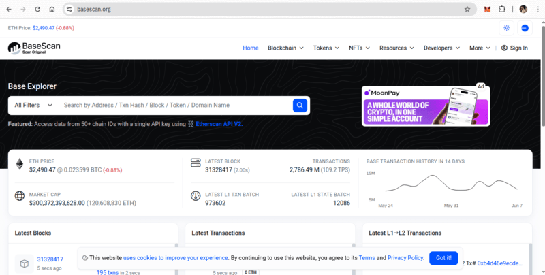Open market cap value $300,372,393,628.00

click(x=57, y=203)
